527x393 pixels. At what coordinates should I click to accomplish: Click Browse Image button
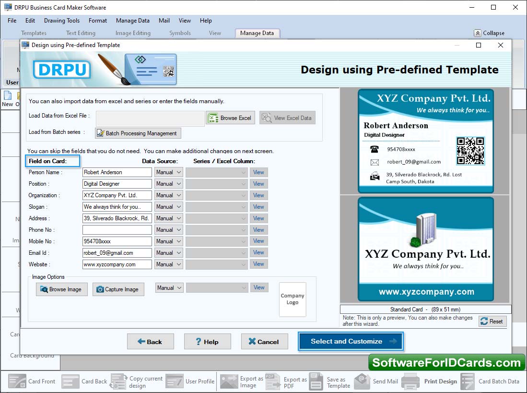(x=61, y=289)
